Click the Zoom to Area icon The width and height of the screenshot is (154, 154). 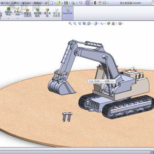click(x=75, y=23)
